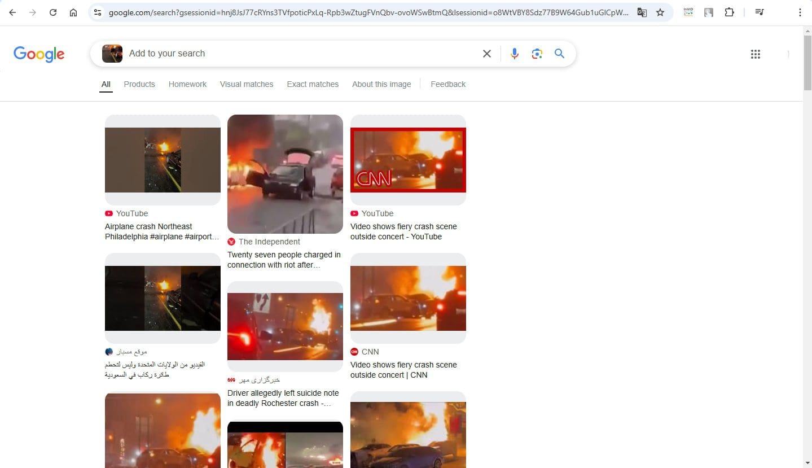Open The Independent riot image thumbnail
This screenshot has width=812, height=468.
(x=285, y=174)
